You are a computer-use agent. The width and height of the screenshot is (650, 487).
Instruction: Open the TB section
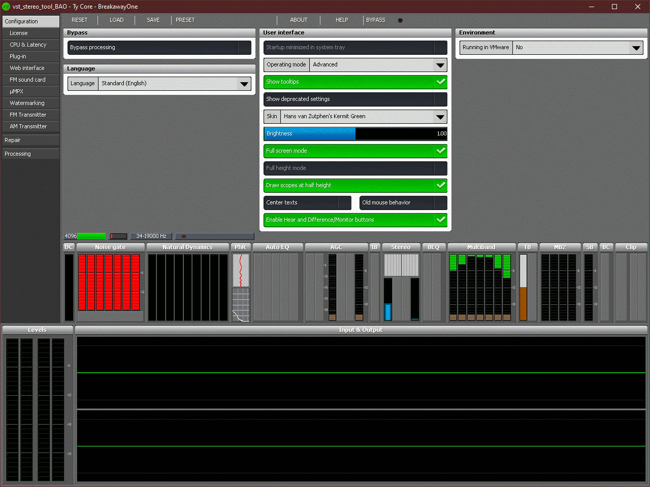pos(528,247)
